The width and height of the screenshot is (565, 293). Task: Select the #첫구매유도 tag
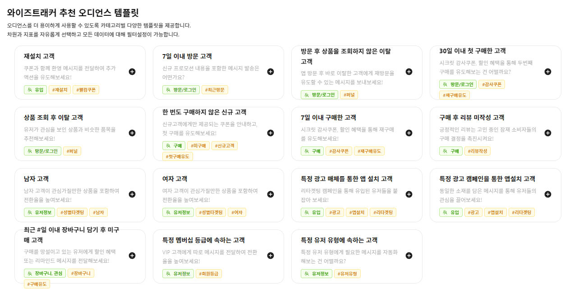click(178, 156)
